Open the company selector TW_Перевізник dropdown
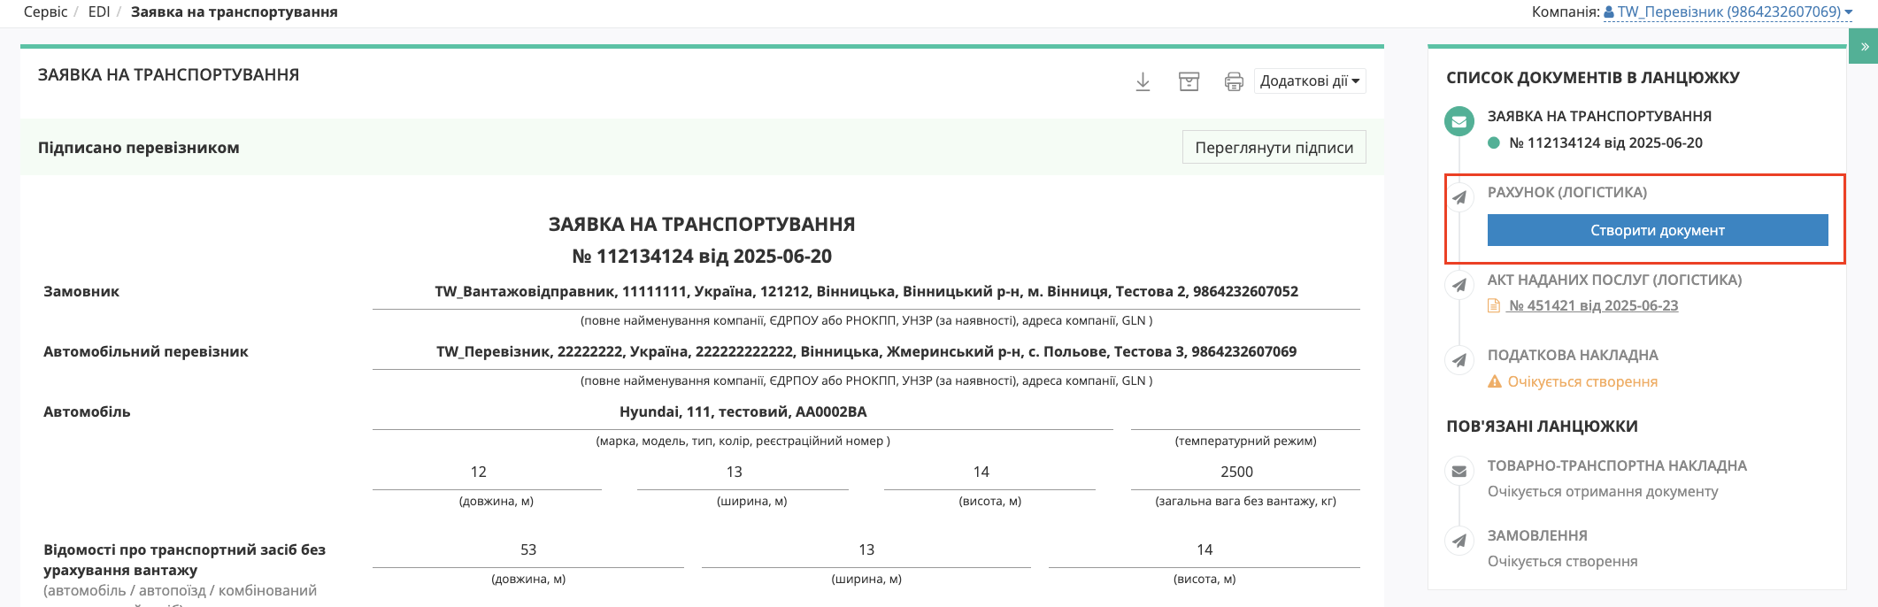 pos(1727,12)
